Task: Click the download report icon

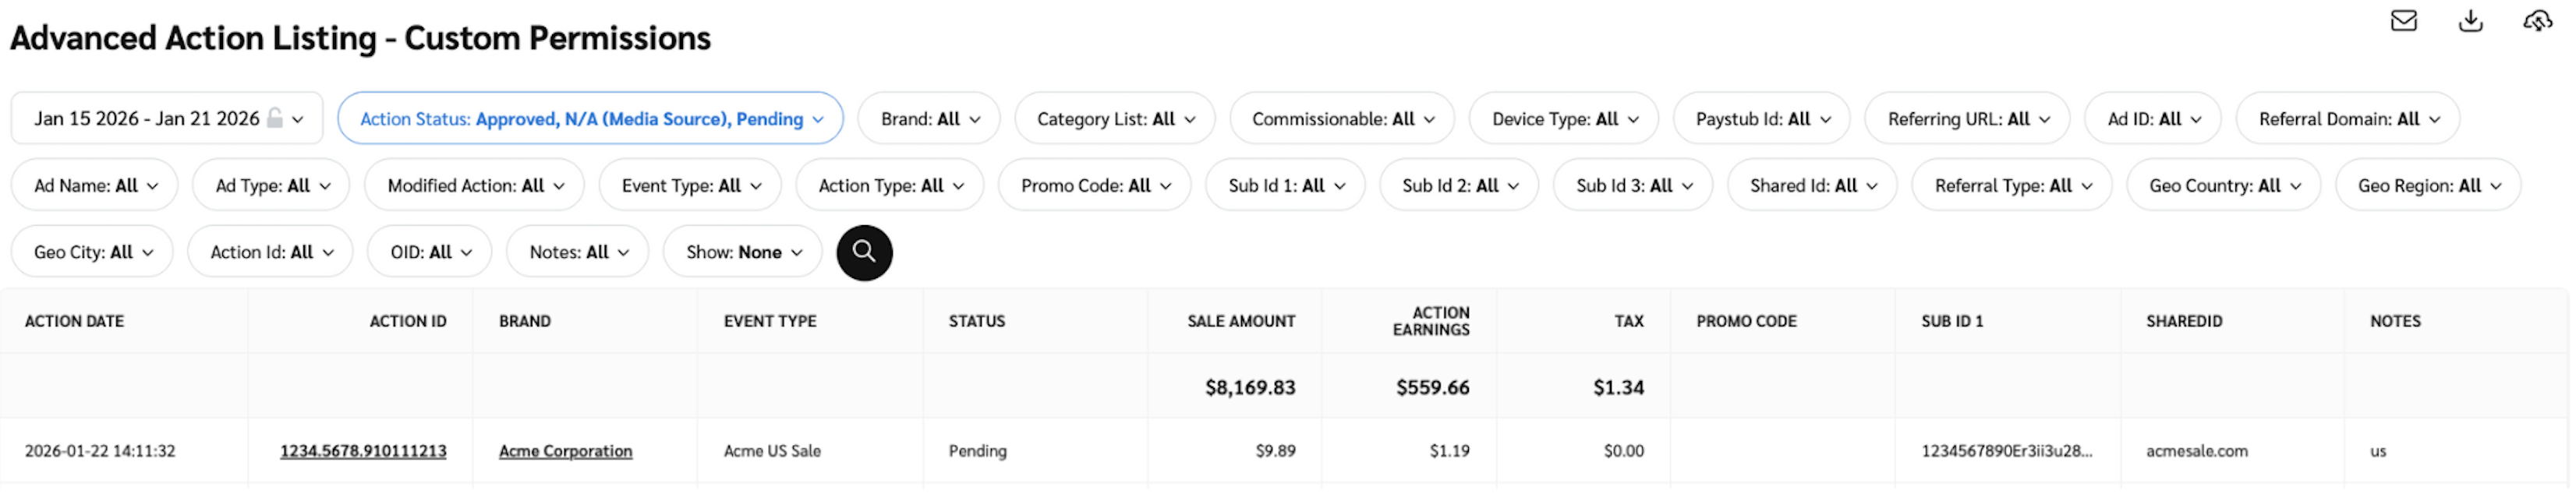Action: [2470, 21]
